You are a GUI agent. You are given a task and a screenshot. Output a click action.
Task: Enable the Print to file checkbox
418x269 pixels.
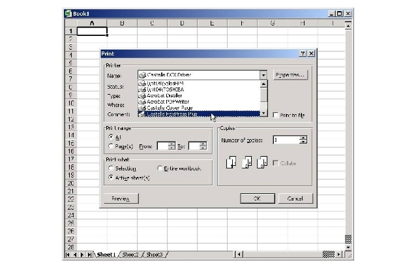coord(275,115)
